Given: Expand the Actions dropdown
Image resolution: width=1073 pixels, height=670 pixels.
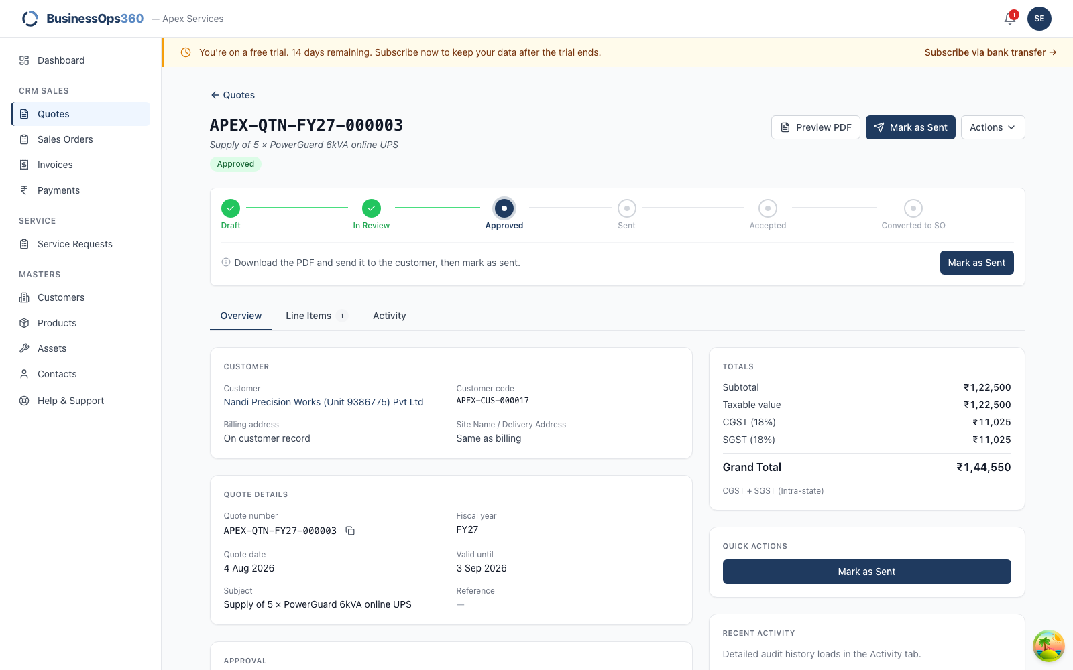Looking at the screenshot, I should [x=993, y=127].
